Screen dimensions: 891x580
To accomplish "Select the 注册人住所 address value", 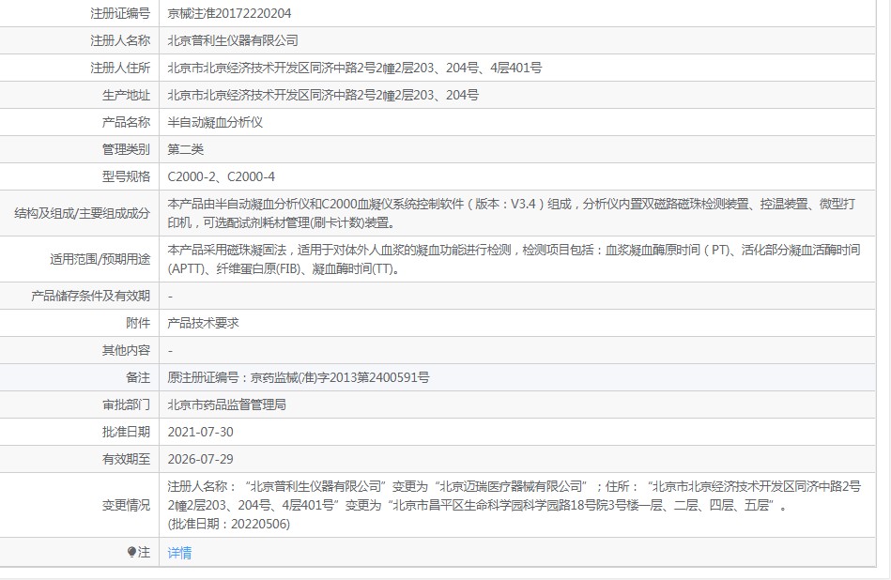I will coord(355,68).
